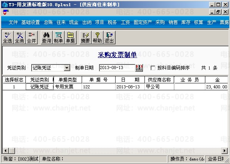
Task: Click the 制单日期 date input field
Action: click(x=117, y=68)
